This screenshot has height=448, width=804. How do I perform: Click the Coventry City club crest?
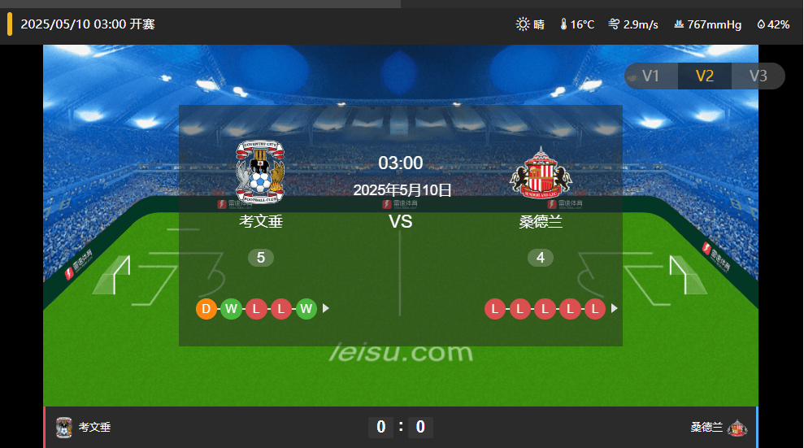(x=260, y=172)
